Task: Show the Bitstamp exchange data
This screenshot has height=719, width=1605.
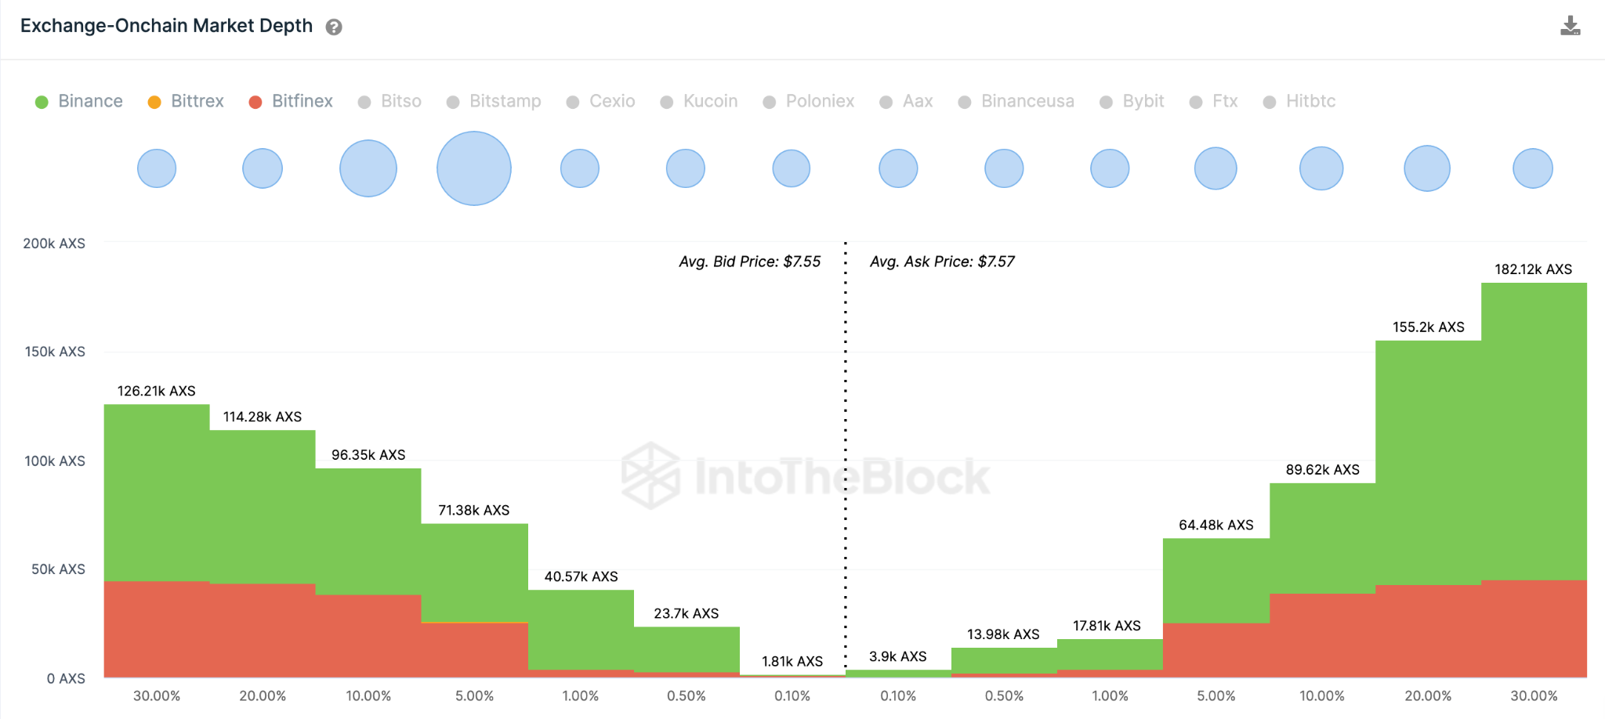Action: 494,102
